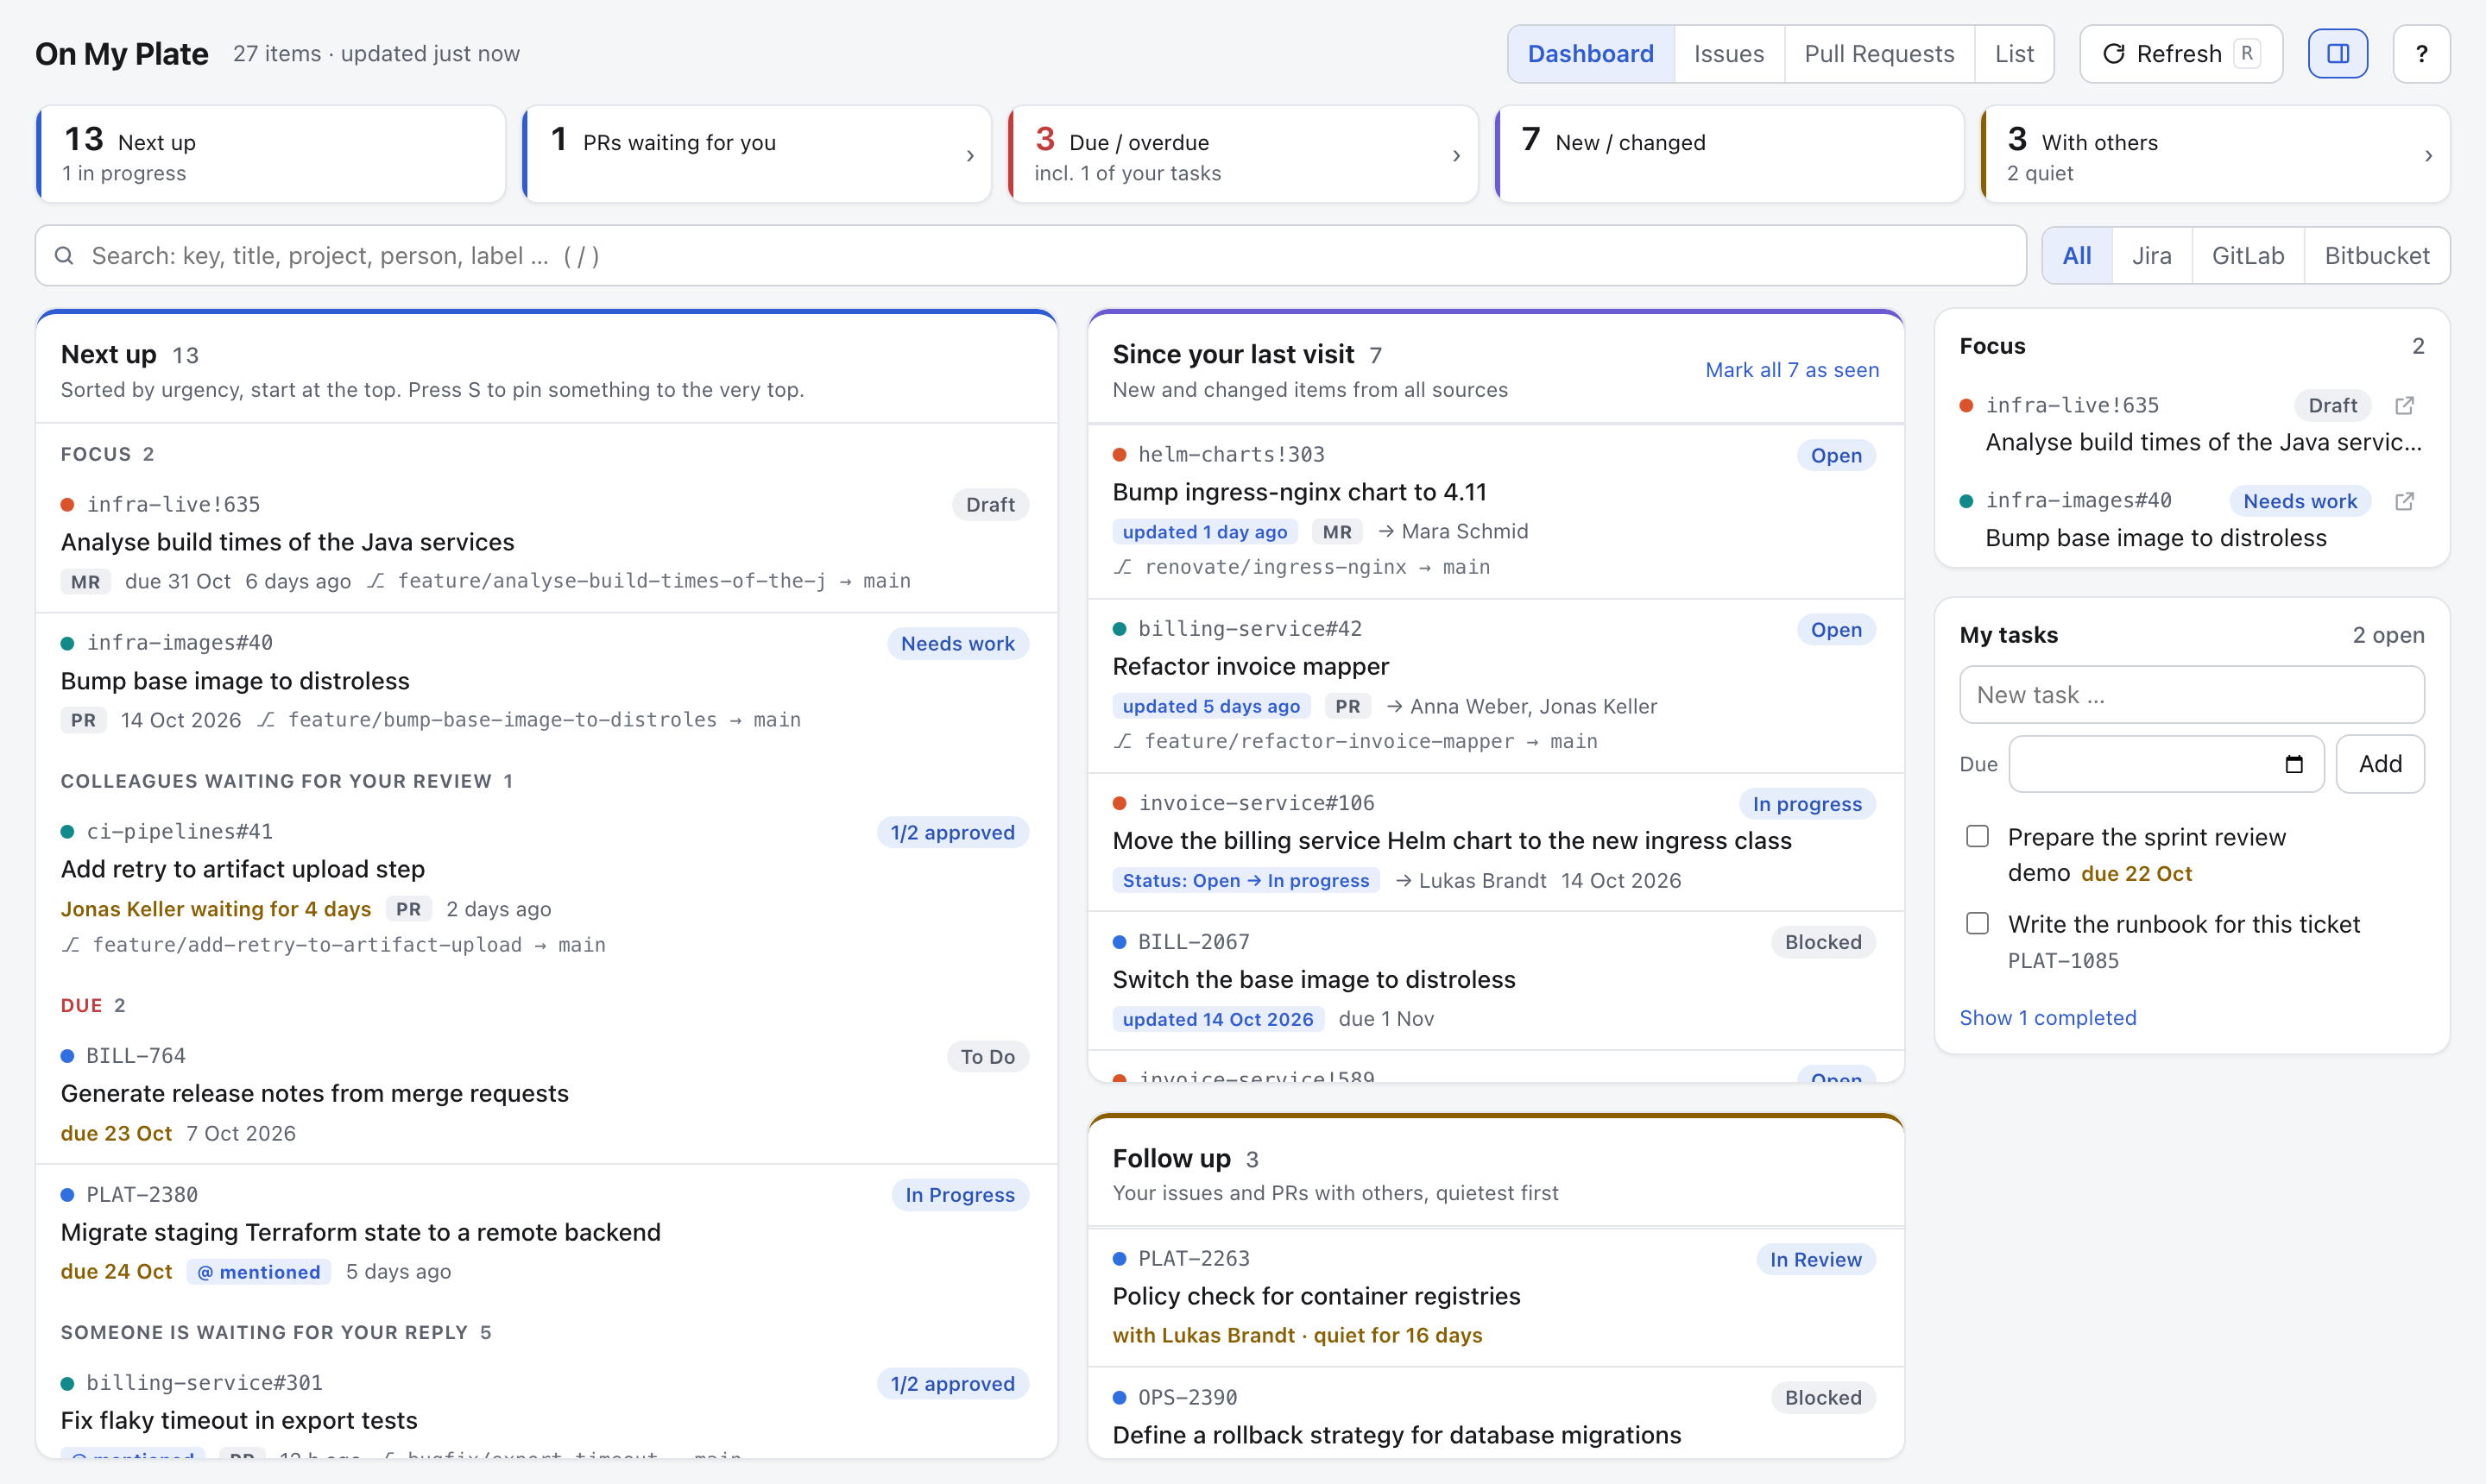Filter sources by Jira
The image size is (2486, 1484).
tap(2151, 256)
